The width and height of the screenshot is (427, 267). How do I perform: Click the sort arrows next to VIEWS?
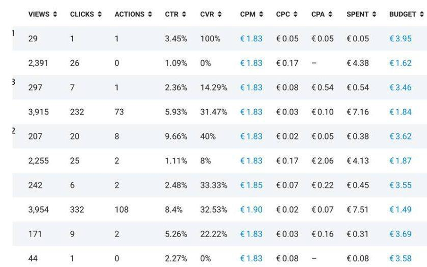point(55,14)
